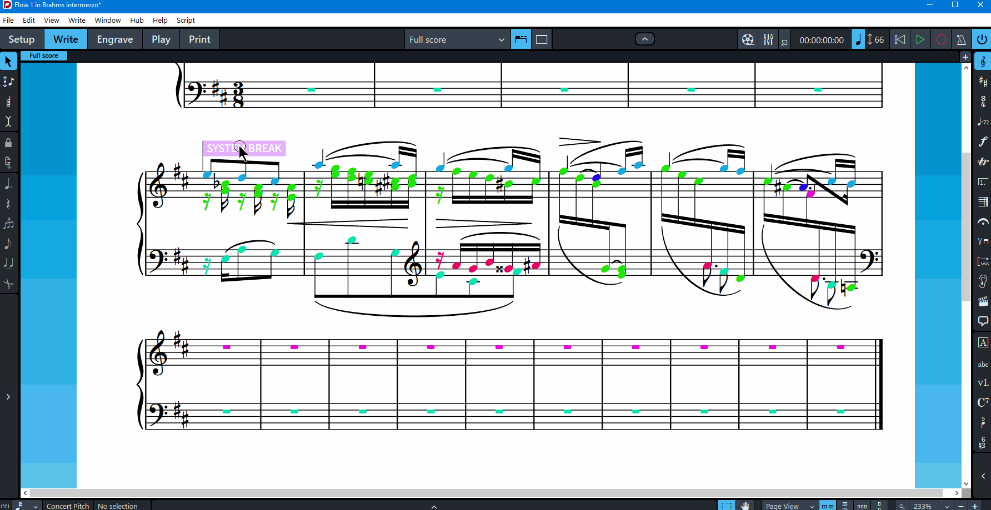Open the ear icon panel
This screenshot has width=991, height=510.
click(983, 281)
